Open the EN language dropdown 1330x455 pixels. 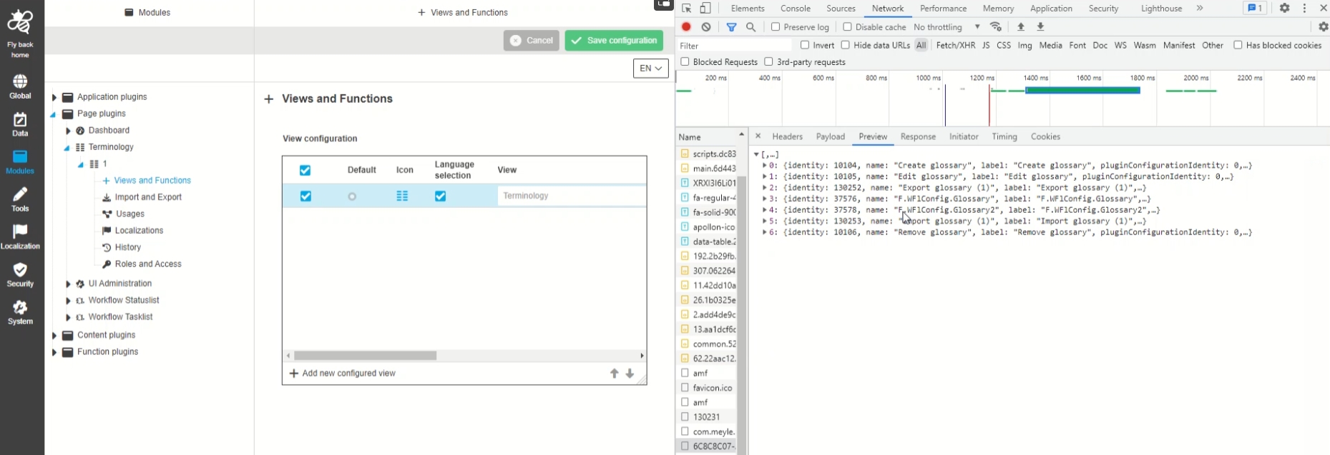coord(650,69)
